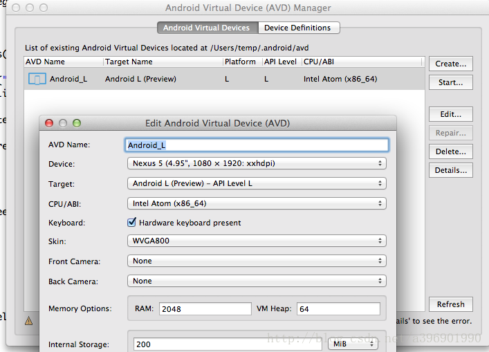Click the RAM field containing 2048

pos(205,309)
